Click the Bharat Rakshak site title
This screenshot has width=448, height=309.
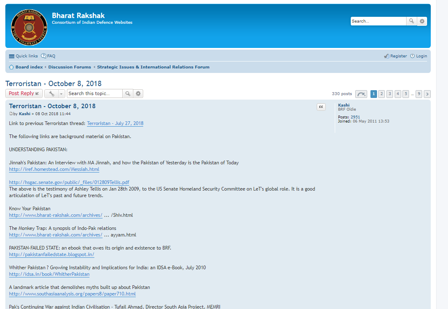(78, 16)
